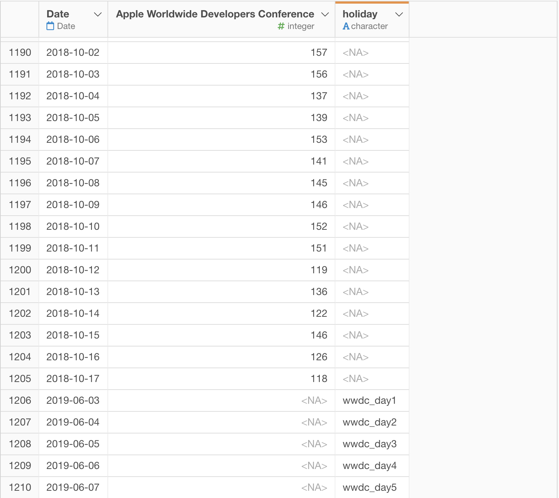This screenshot has width=559, height=498.
Task: Open the holiday column dropdown arrow
Action: point(399,14)
